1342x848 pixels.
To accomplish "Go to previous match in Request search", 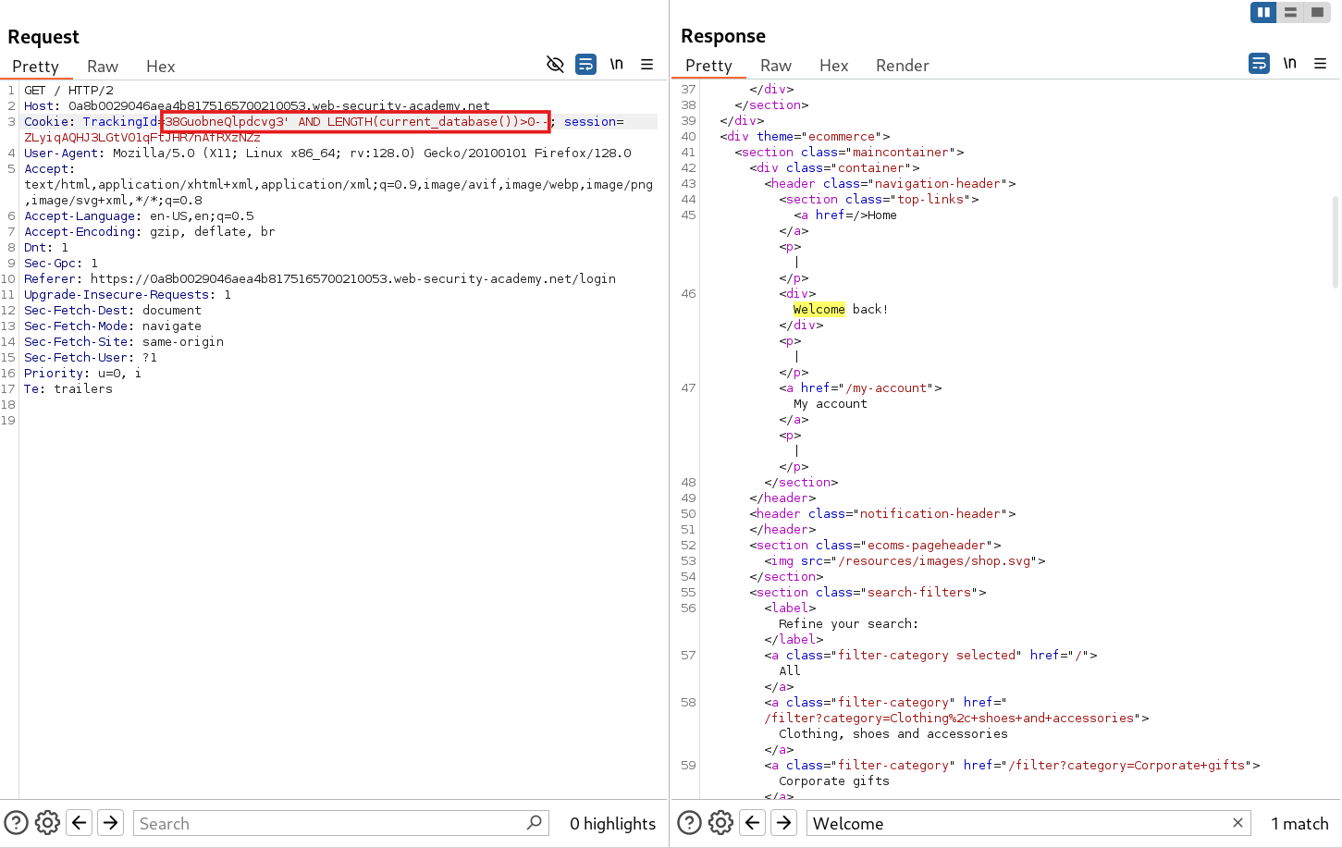I will pyautogui.click(x=80, y=822).
